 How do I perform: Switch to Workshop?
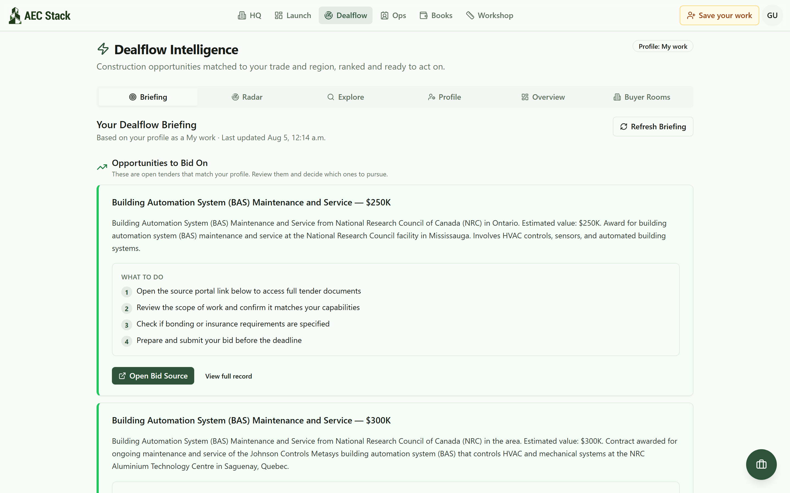tap(489, 15)
